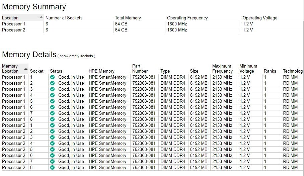Image resolution: width=304 pixels, height=176 pixels.
Task: Click green status icon for Processor 1 socket 4
Action: click(x=52, y=95)
